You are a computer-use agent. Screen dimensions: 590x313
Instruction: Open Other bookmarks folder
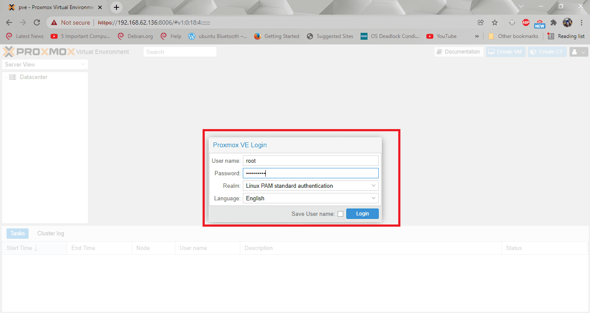click(x=513, y=36)
